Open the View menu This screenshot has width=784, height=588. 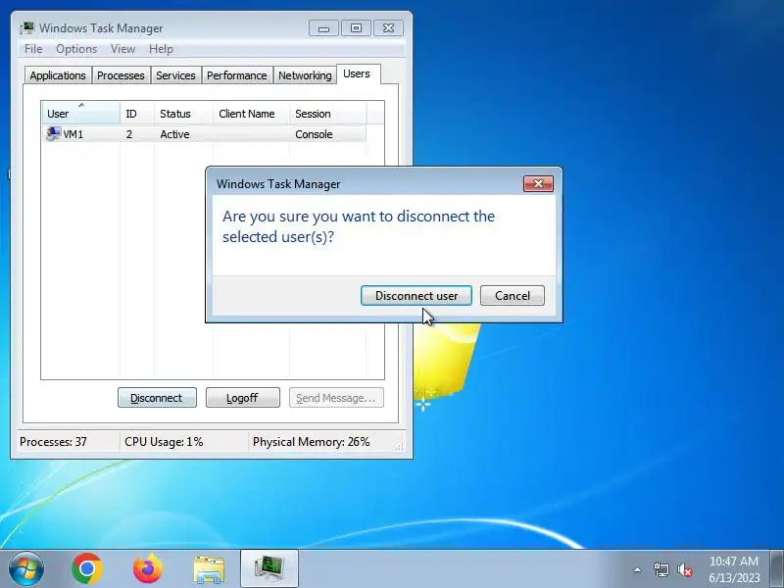coord(123,49)
